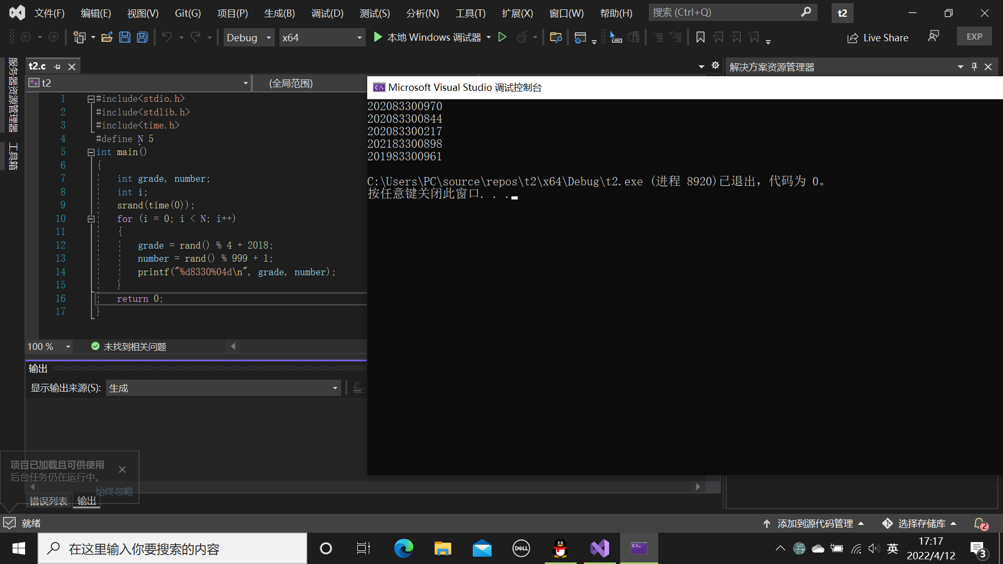Screen dimensions: 1003x564
Task: Switch to the 错误列表 tab
Action: tap(48, 501)
